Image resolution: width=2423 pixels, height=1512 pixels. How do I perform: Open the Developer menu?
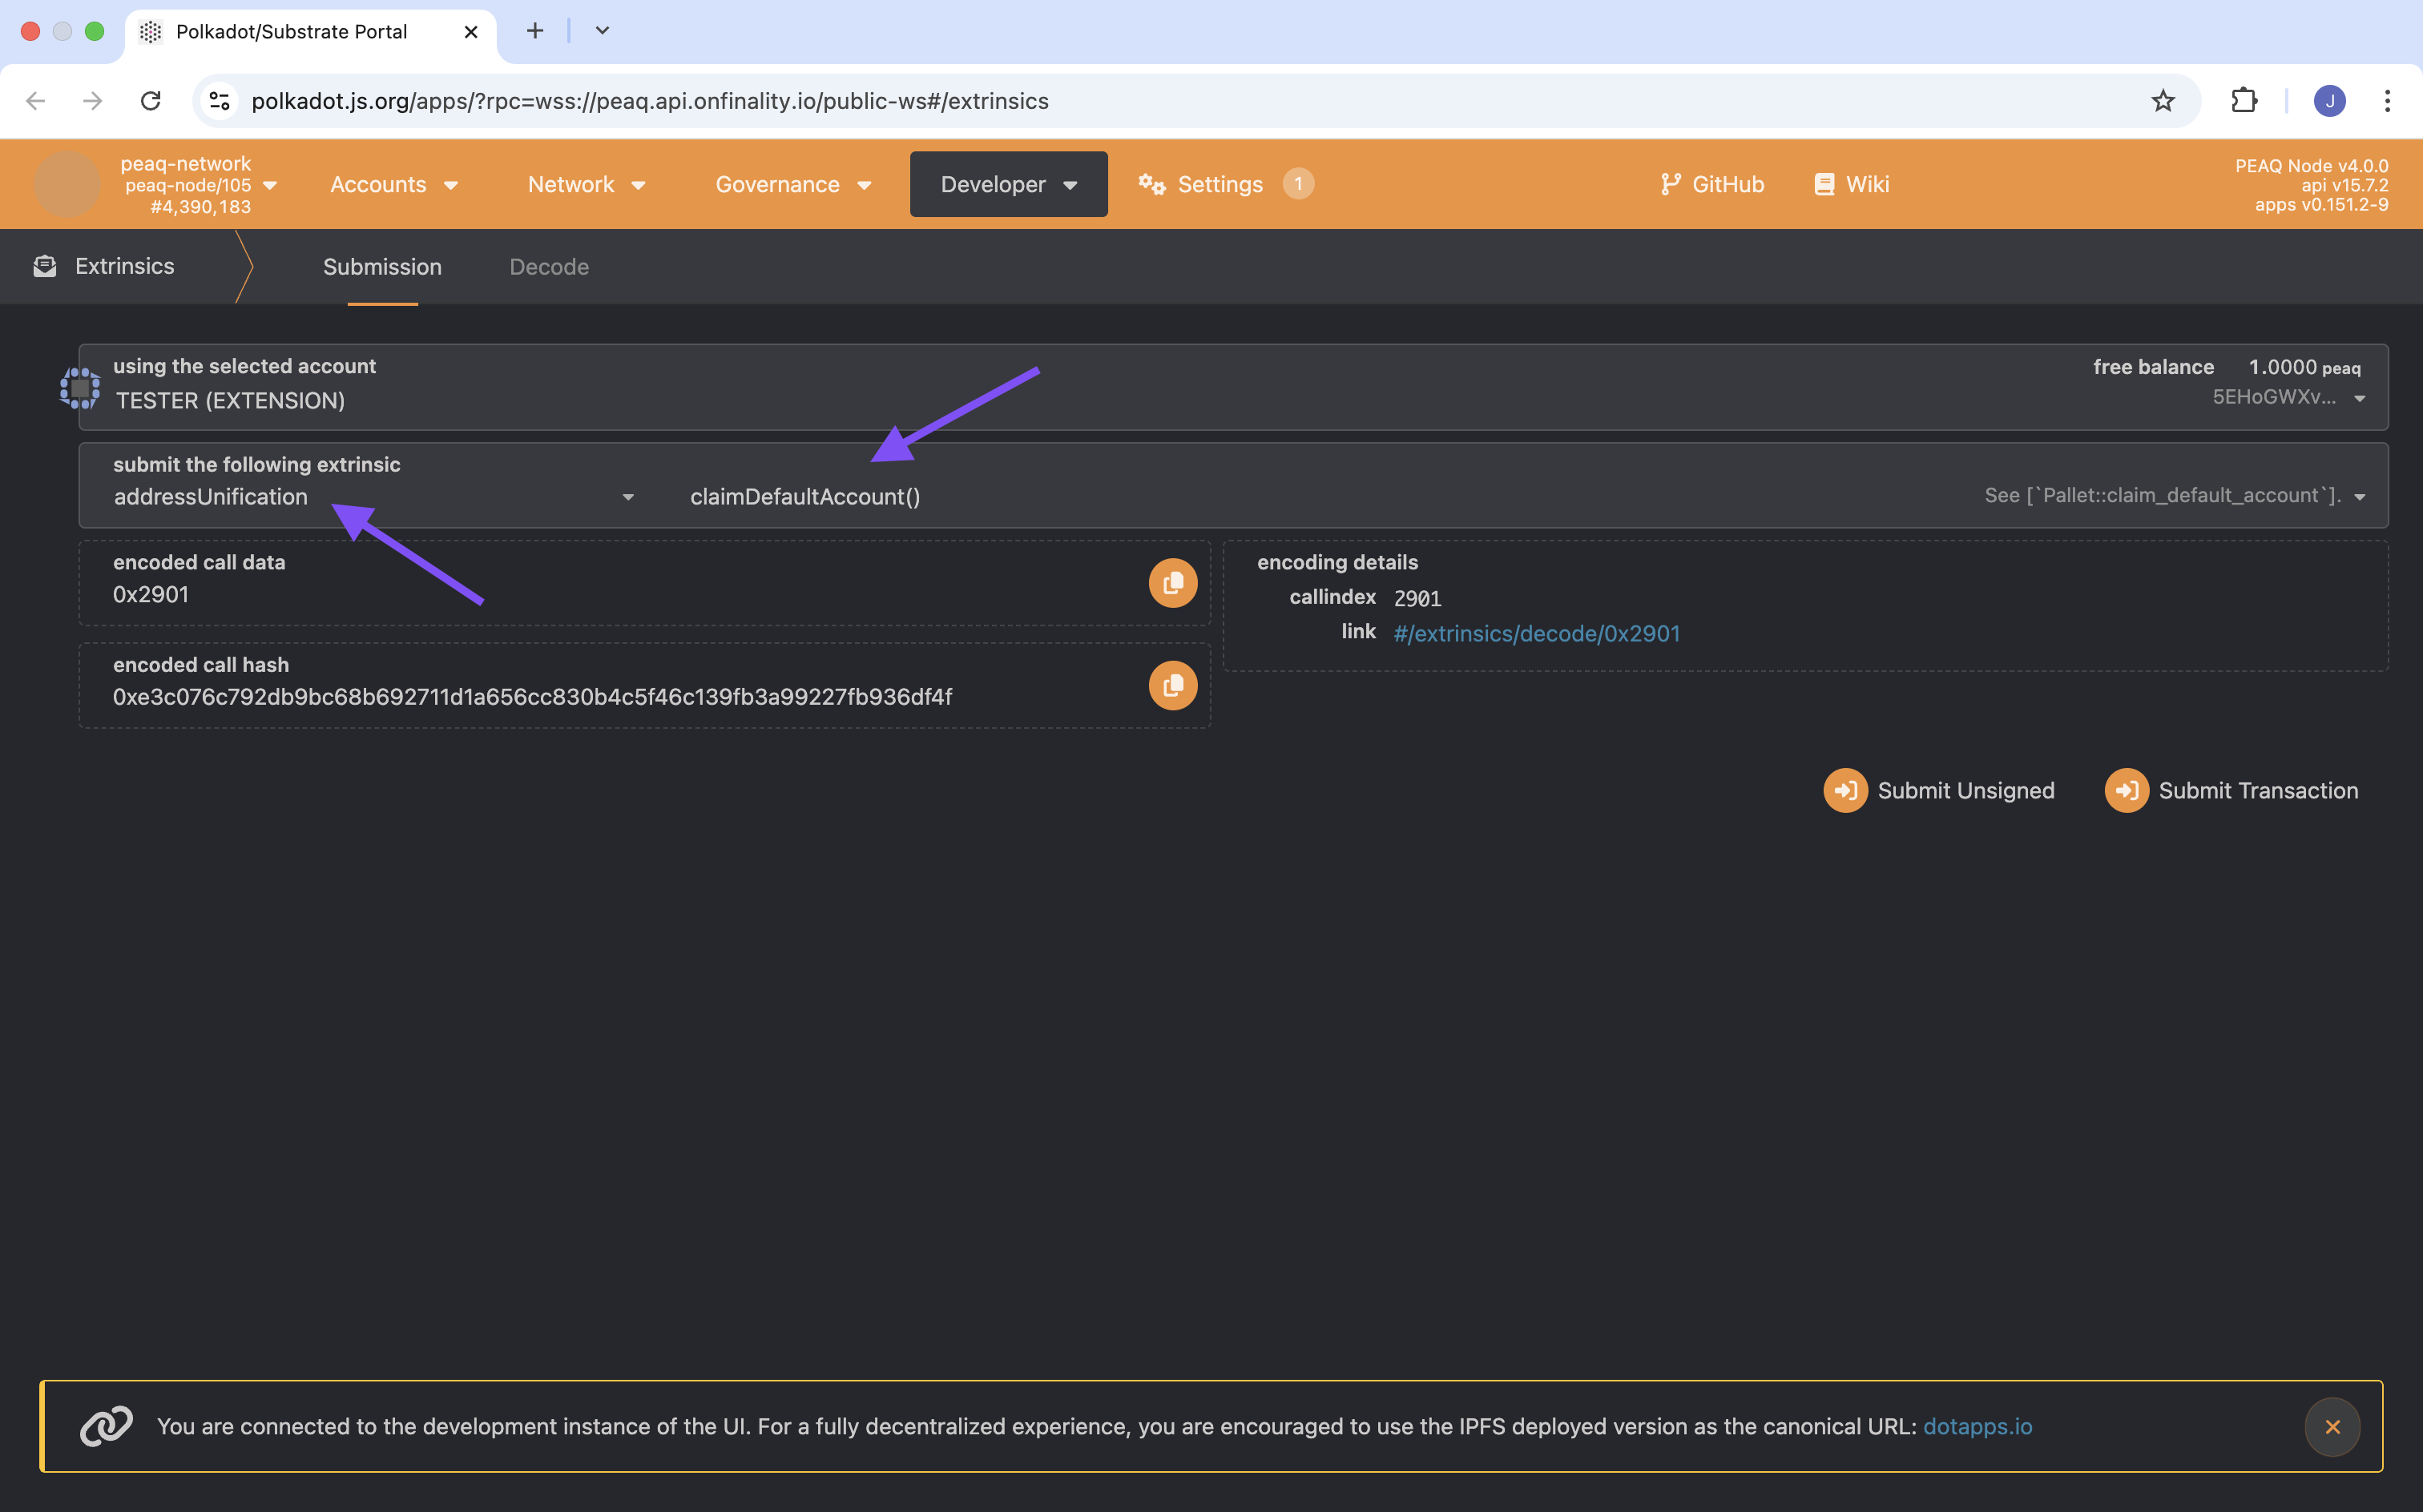(x=1007, y=184)
